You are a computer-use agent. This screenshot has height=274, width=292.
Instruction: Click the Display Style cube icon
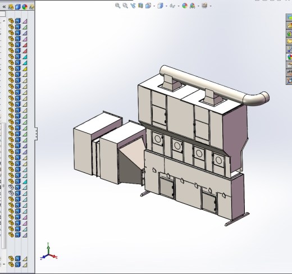pyautogui.click(x=160, y=6)
